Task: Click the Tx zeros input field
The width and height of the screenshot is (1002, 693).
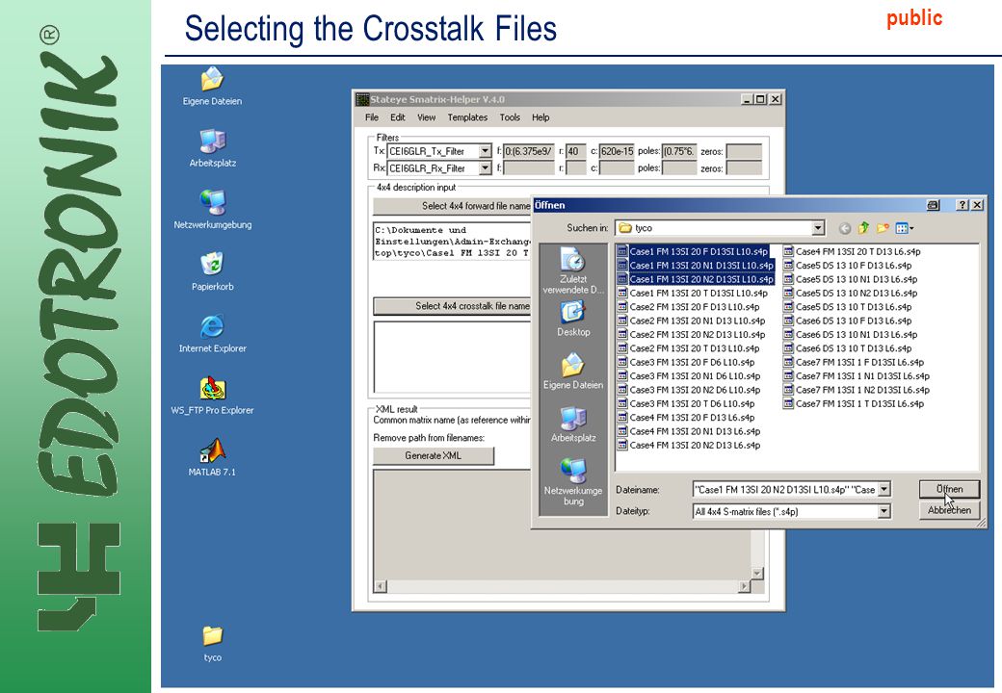Action: pos(744,151)
